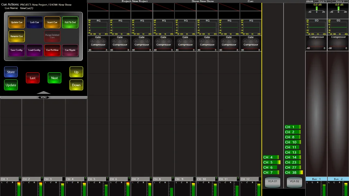The height and width of the screenshot is (196, 349).
Task: Click the yellow Up button
Action: coord(76,72)
